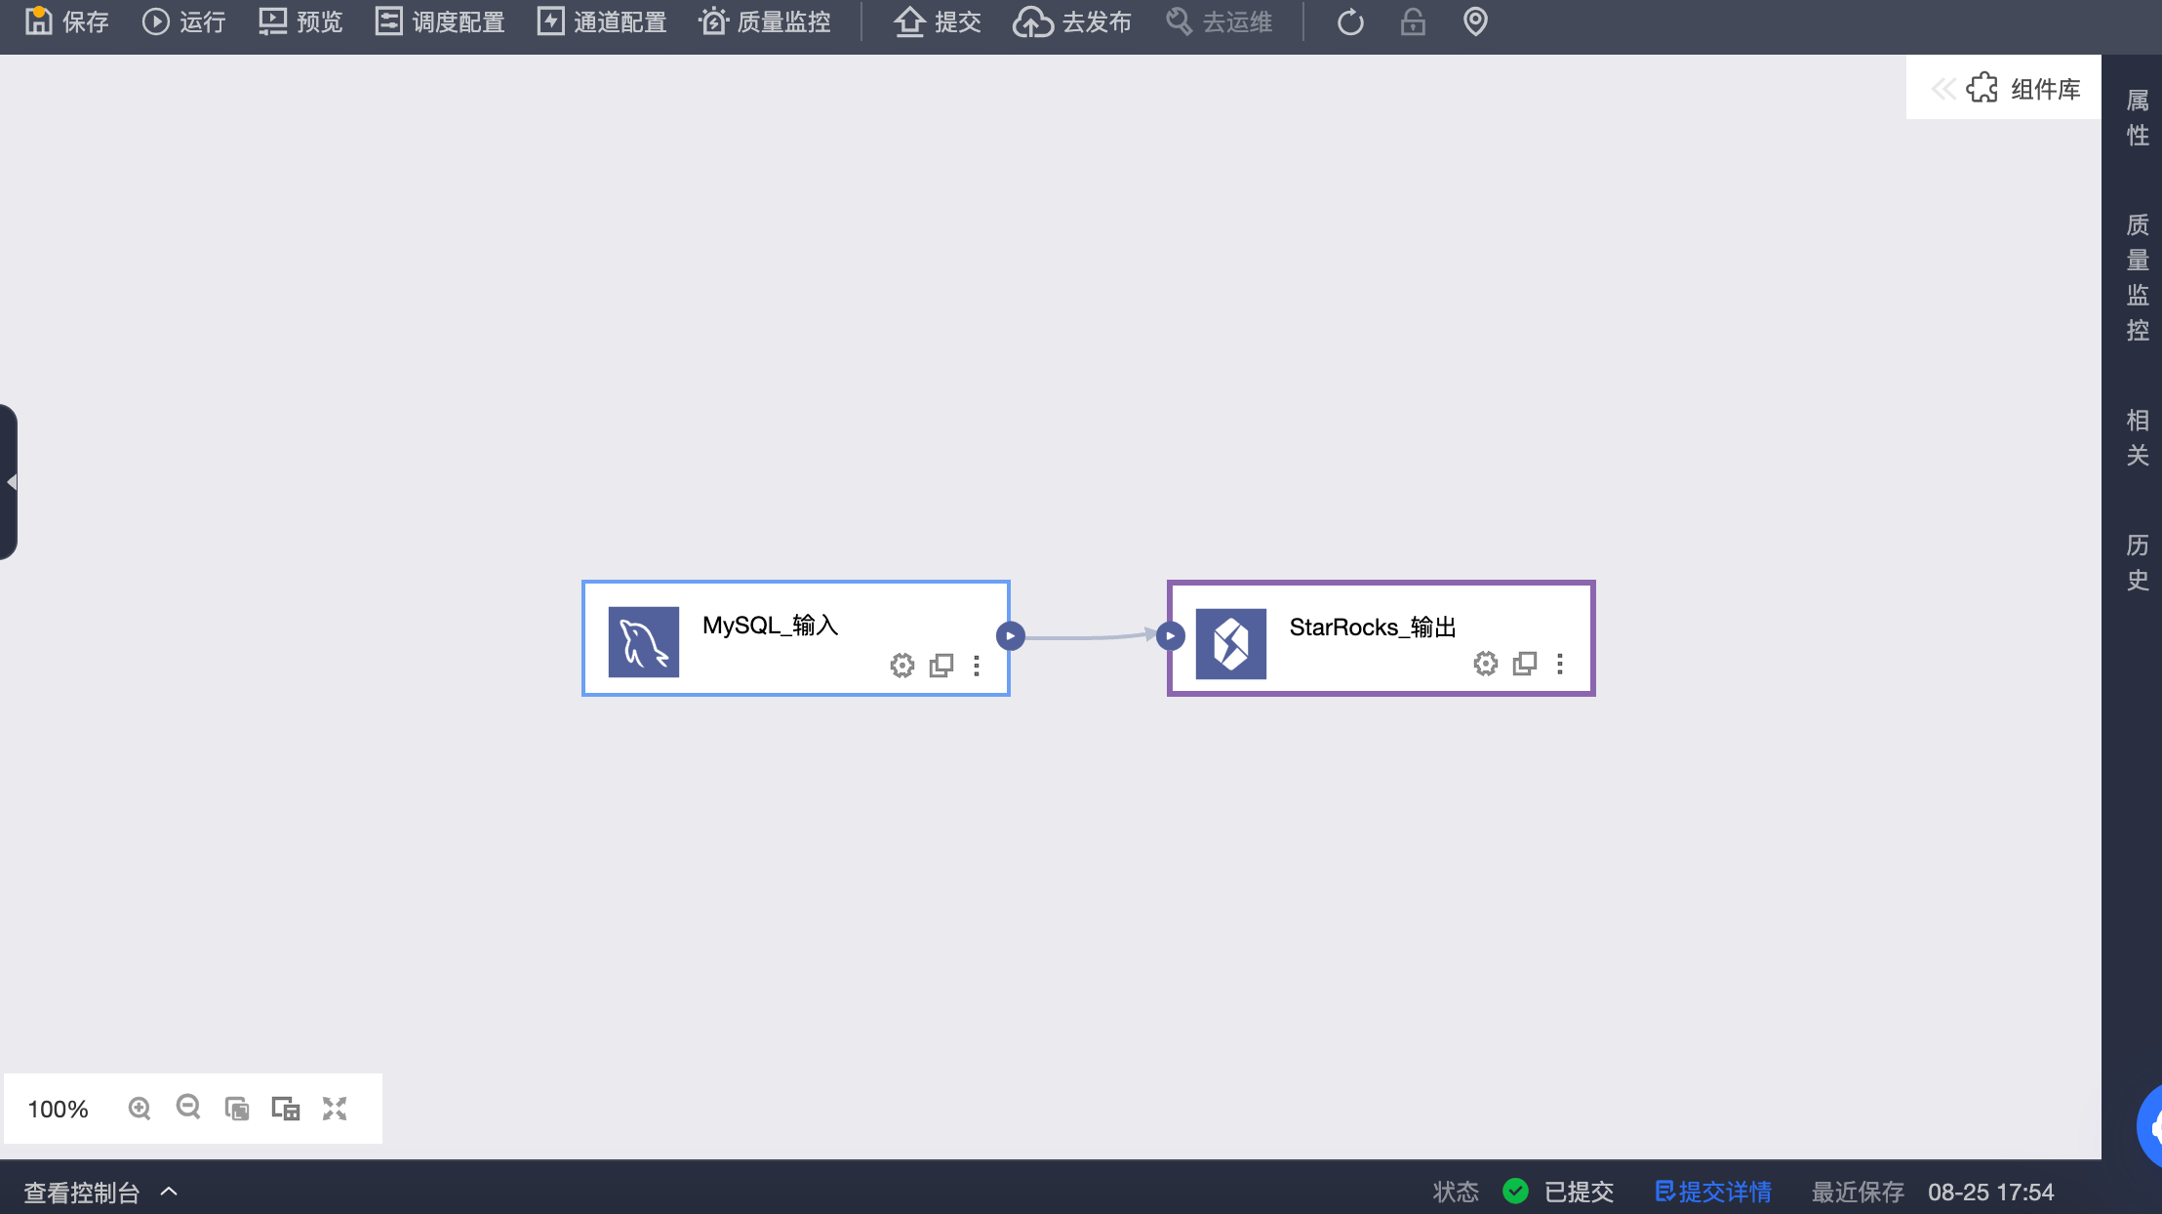Zoom in the canvas with magnifier plus
Image resolution: width=2162 pixels, height=1214 pixels.
pyautogui.click(x=140, y=1109)
